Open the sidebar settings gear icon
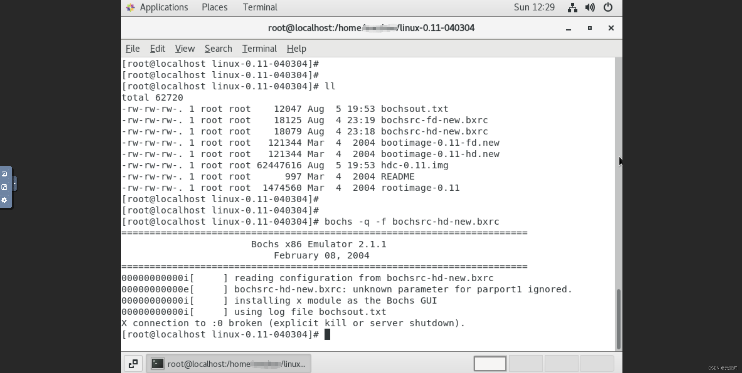This screenshot has height=373, width=742. pyautogui.click(x=5, y=200)
